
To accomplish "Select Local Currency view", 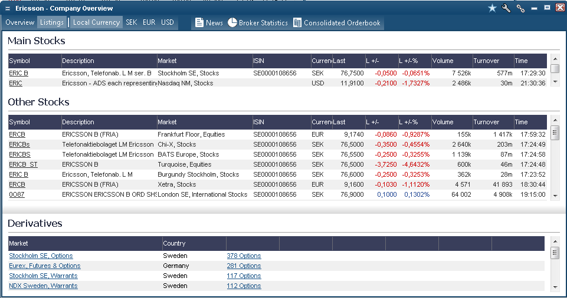I will tap(96, 22).
